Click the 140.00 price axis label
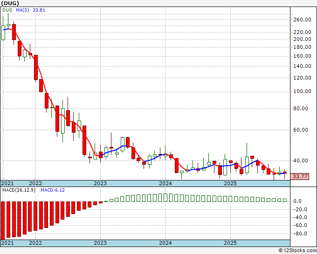Viewport: 317px width, 254px height. click(x=302, y=66)
